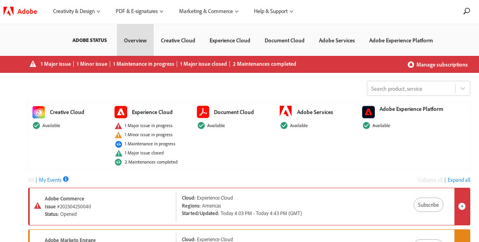Image resolution: width=479 pixels, height=242 pixels.
Task: Click the Adobe Services card title
Action: [315, 112]
